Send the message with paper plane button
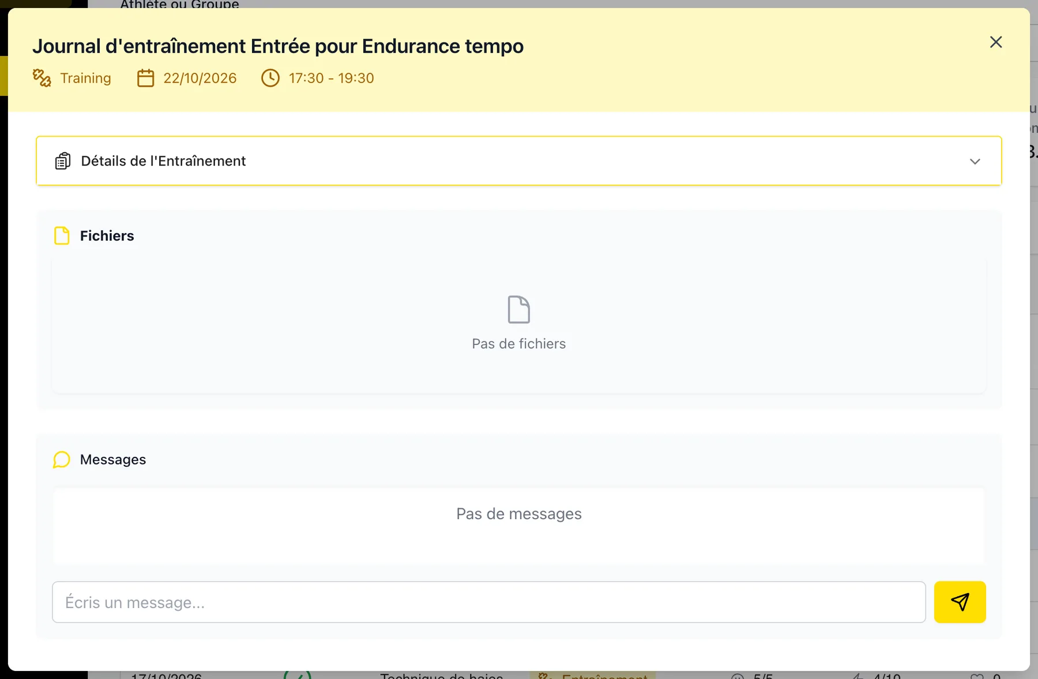 point(960,602)
